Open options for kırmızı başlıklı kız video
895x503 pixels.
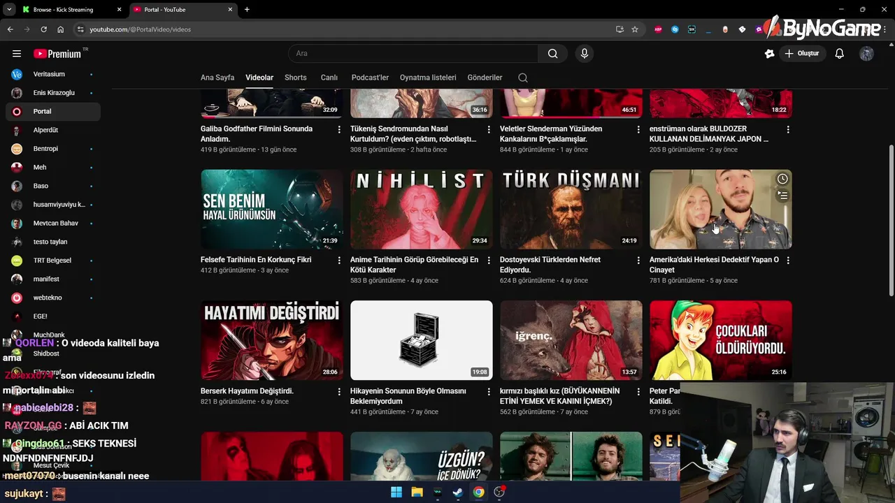[638, 391]
